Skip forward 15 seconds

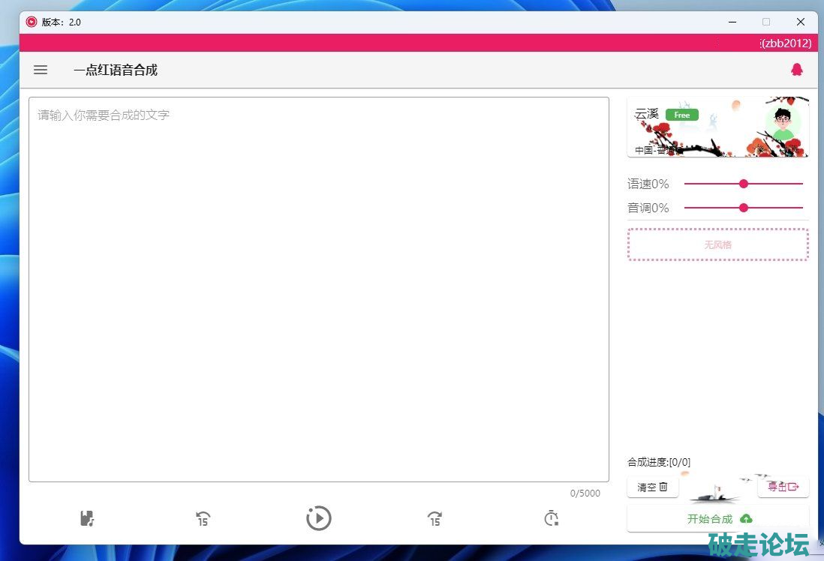point(435,518)
